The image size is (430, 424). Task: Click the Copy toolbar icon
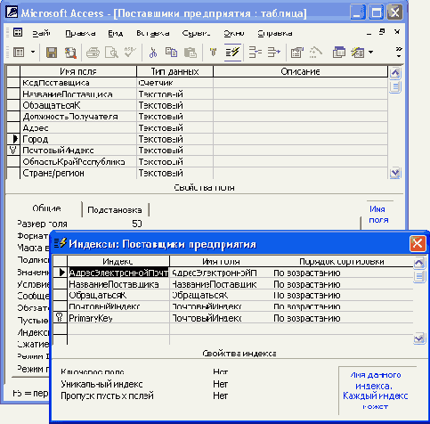click(171, 53)
